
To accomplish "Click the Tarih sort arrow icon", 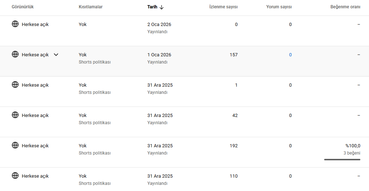I will tap(162, 7).
